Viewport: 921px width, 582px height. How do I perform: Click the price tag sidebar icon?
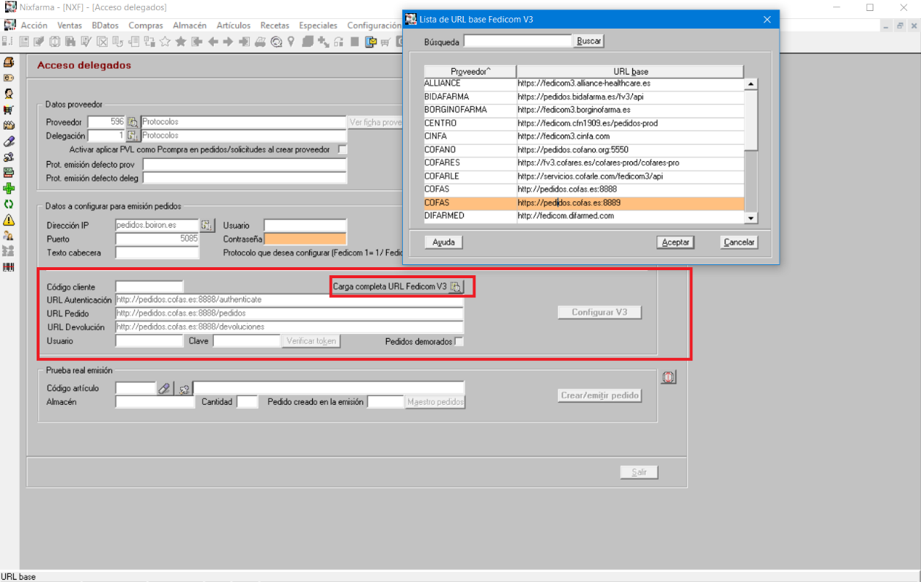[9, 78]
